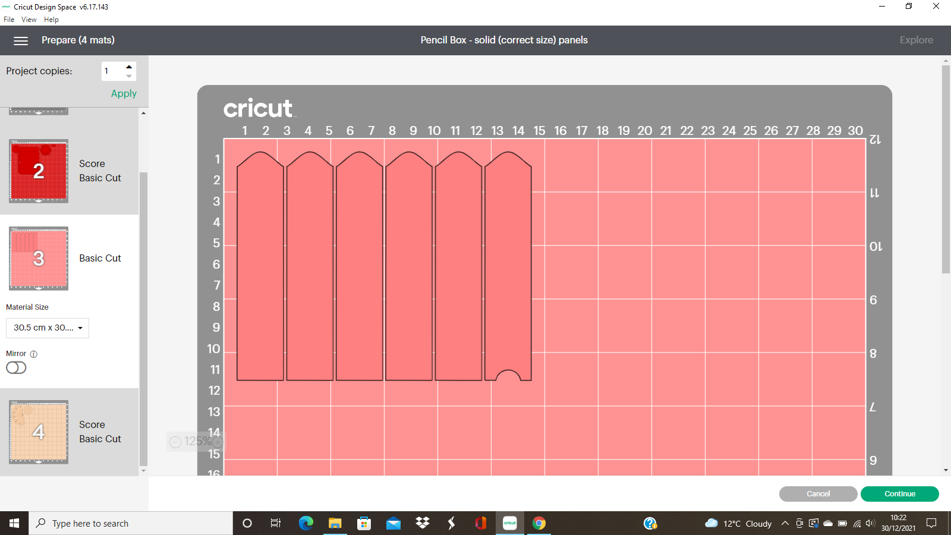The width and height of the screenshot is (951, 535).
Task: Click the 125% zoom level label
Action: click(x=197, y=442)
